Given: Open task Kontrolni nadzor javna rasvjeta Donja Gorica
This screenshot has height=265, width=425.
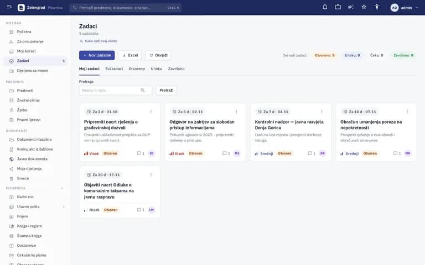Looking at the screenshot, I should click(x=289, y=125).
